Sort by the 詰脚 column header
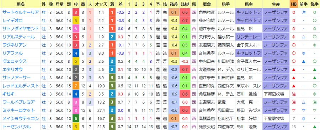 click(x=185, y=4)
